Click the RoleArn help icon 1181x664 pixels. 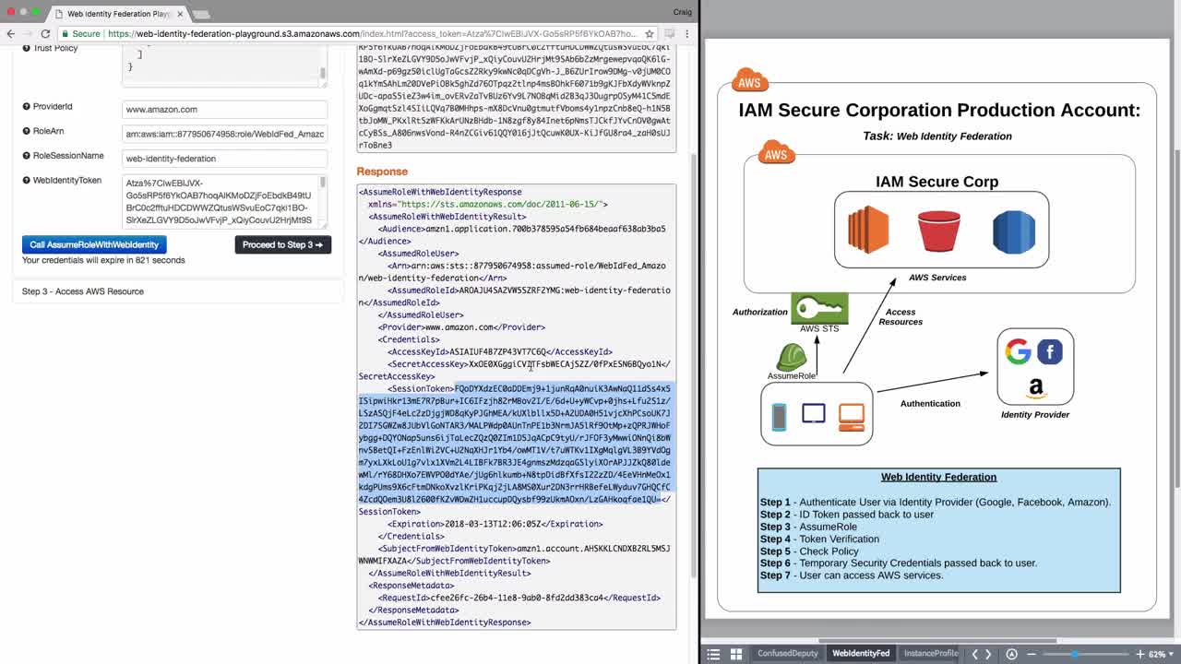pos(26,132)
